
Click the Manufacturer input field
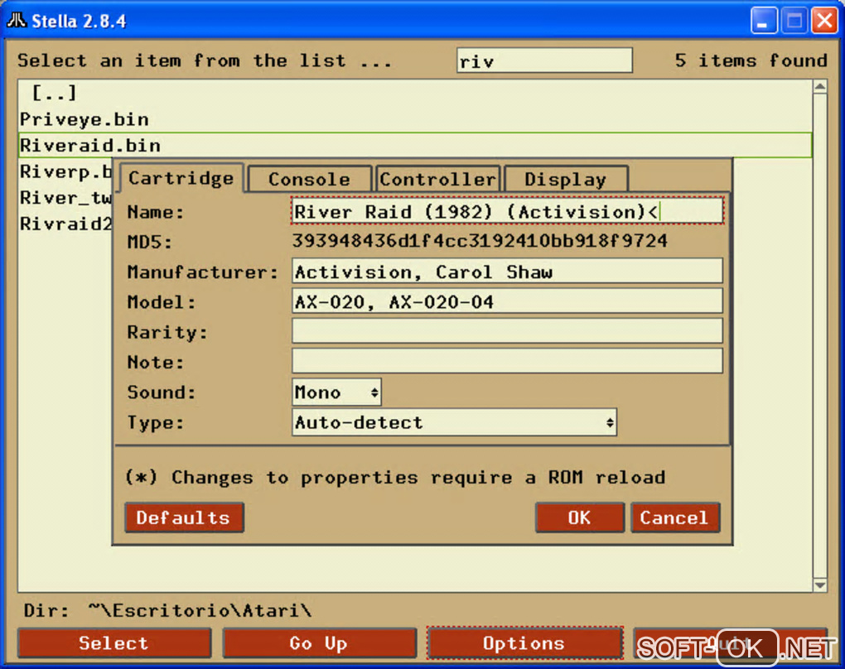507,272
